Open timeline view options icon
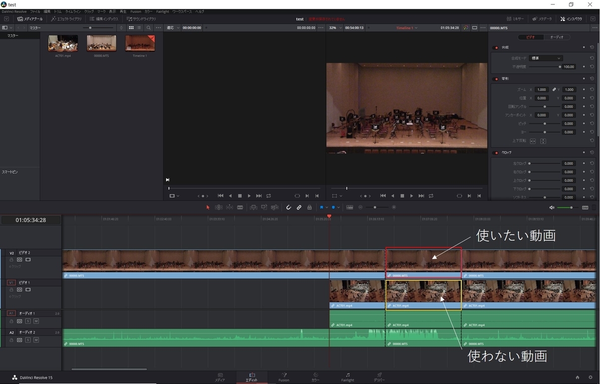 point(350,207)
